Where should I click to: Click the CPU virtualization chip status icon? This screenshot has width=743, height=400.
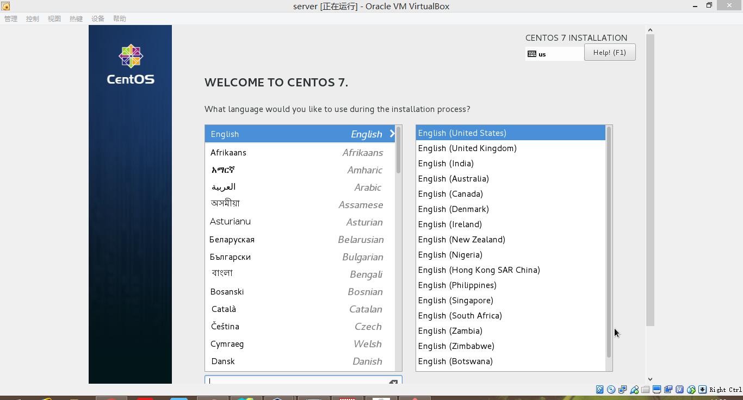(679, 389)
